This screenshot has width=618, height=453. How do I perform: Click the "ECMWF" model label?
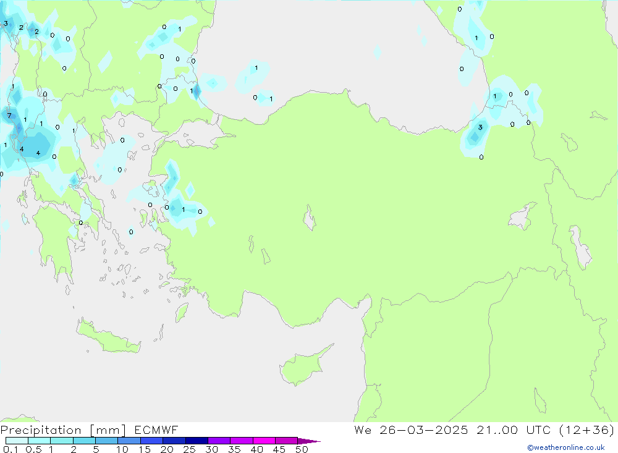(156, 430)
